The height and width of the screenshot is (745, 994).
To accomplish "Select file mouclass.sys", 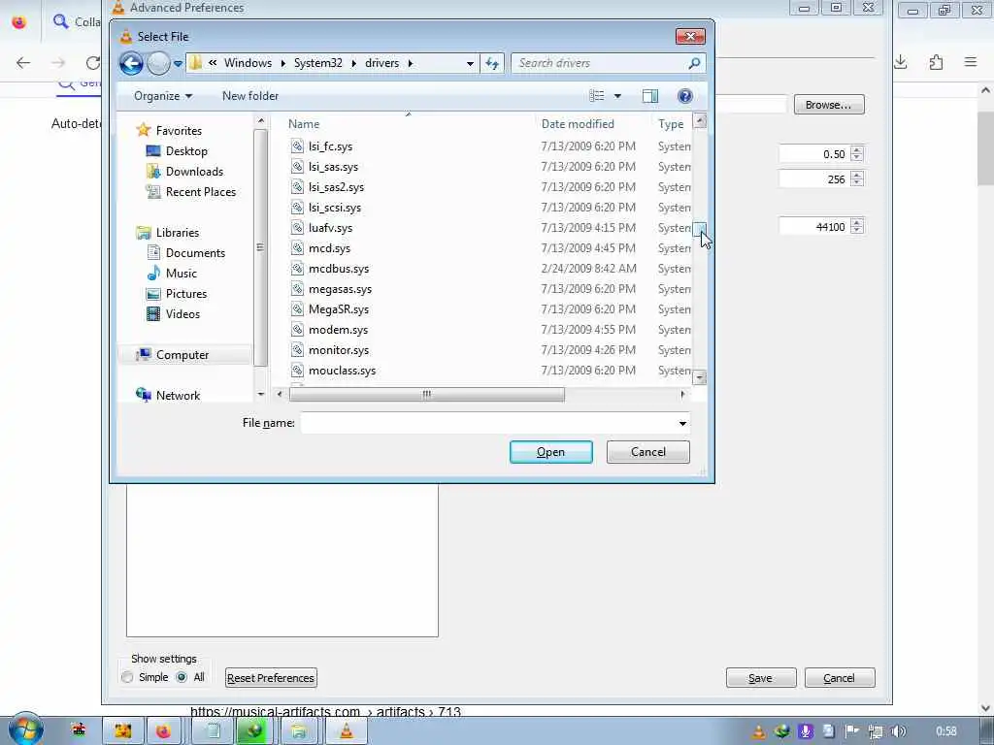I will 342,370.
